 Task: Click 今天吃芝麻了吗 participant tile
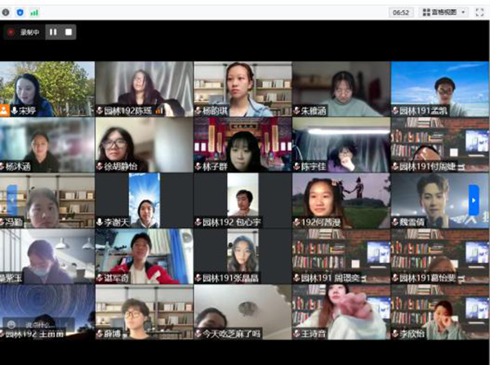pyautogui.click(x=243, y=311)
